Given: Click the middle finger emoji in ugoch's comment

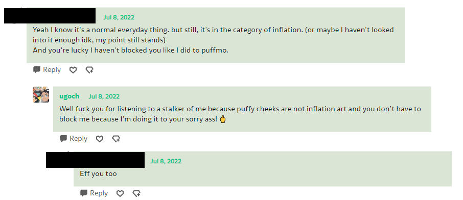Looking at the screenshot, I should tap(223, 119).
